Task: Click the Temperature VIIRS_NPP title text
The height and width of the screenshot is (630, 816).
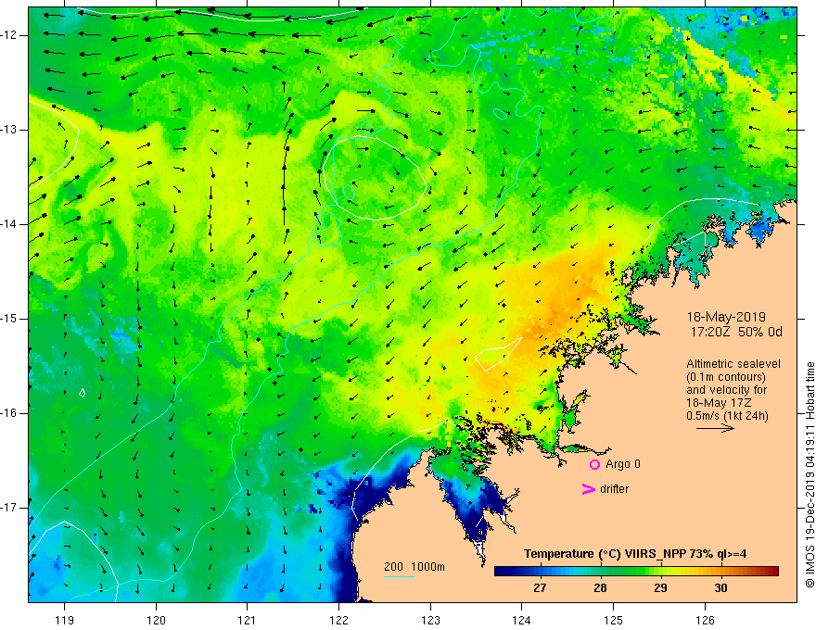Action: [635, 554]
